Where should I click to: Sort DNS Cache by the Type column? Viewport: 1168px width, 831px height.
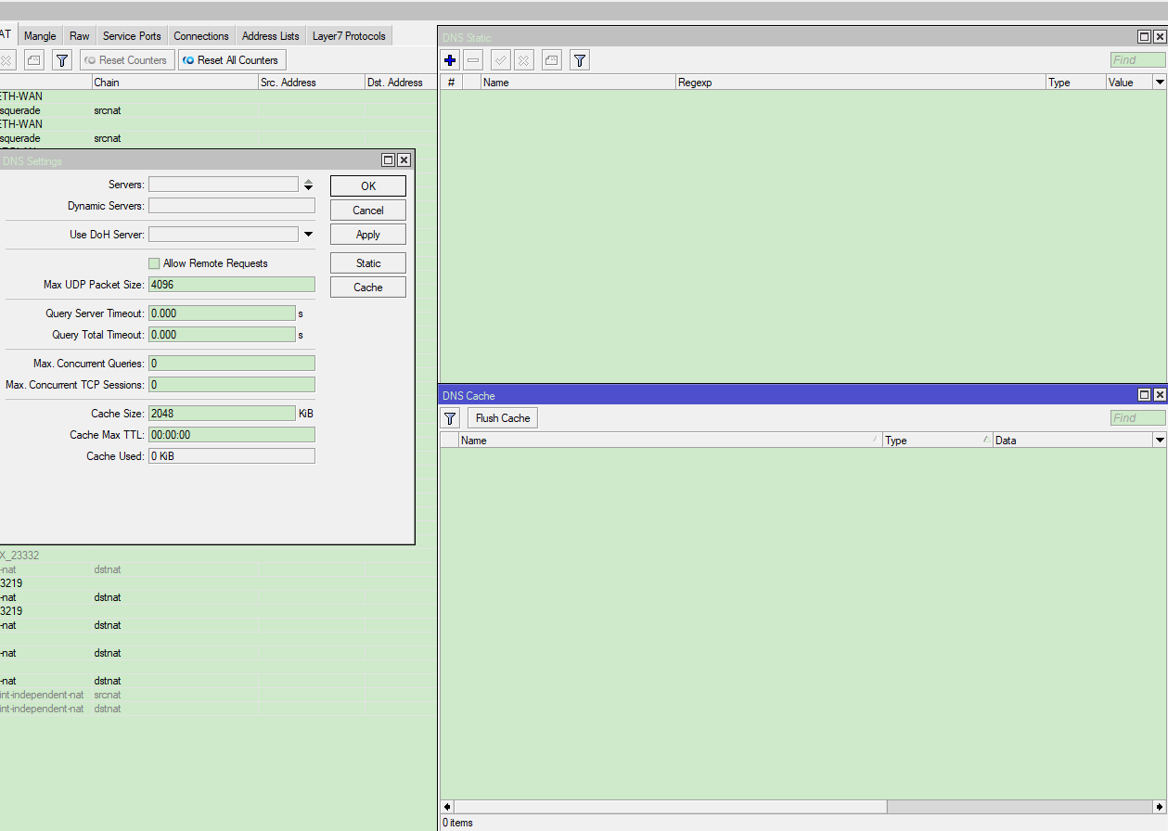coord(938,441)
